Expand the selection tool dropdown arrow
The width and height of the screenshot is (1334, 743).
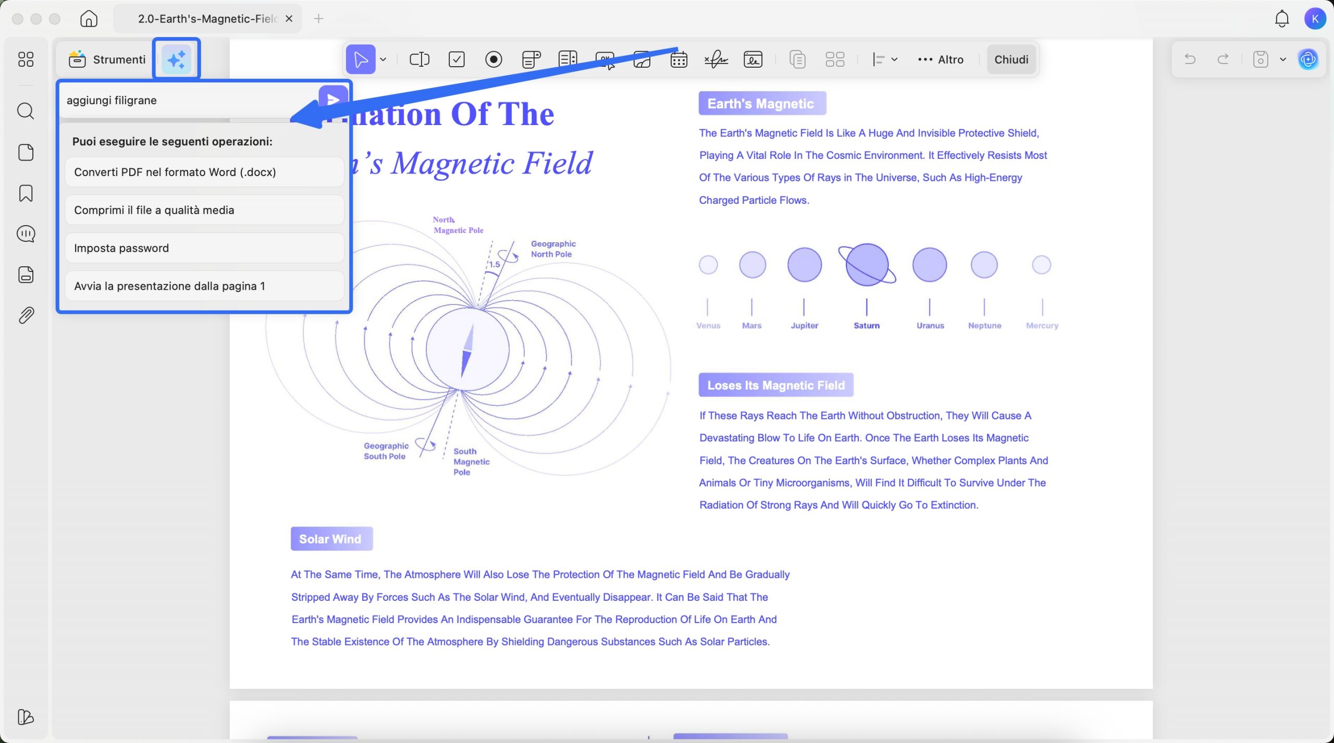384,59
